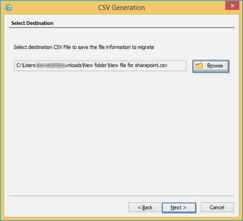Focus the destination CSV path field
Viewport: 243px width, 221px height.
pyautogui.click(x=100, y=66)
